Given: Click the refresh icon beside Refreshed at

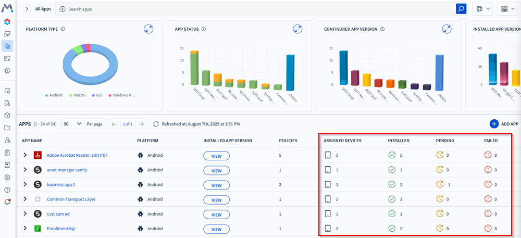Looking at the screenshot, I should [x=156, y=124].
